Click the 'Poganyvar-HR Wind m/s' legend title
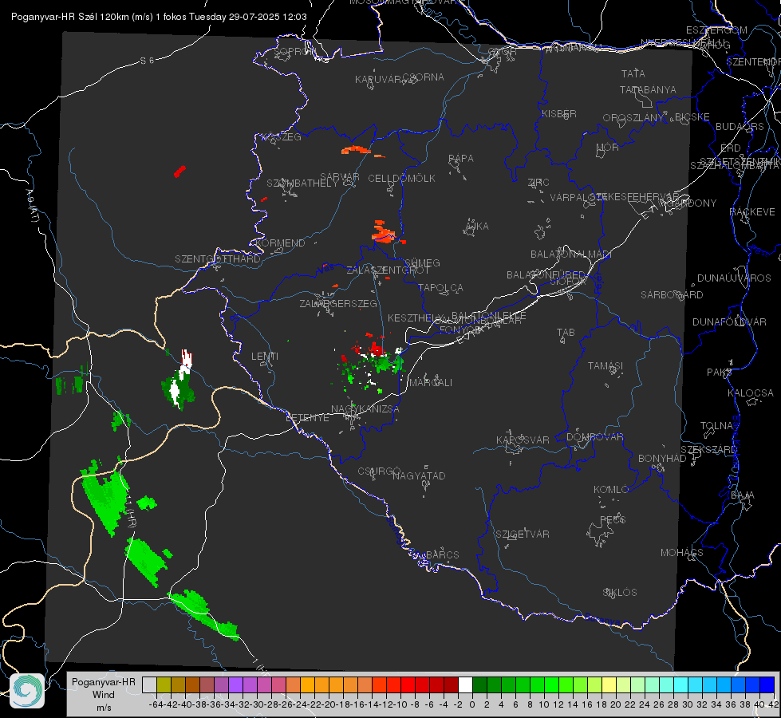This screenshot has height=718, width=781. 104,694
